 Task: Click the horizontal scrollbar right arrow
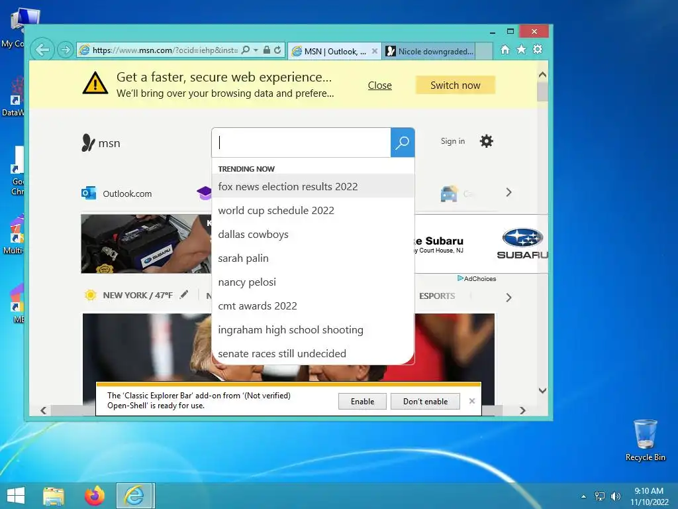(523, 410)
